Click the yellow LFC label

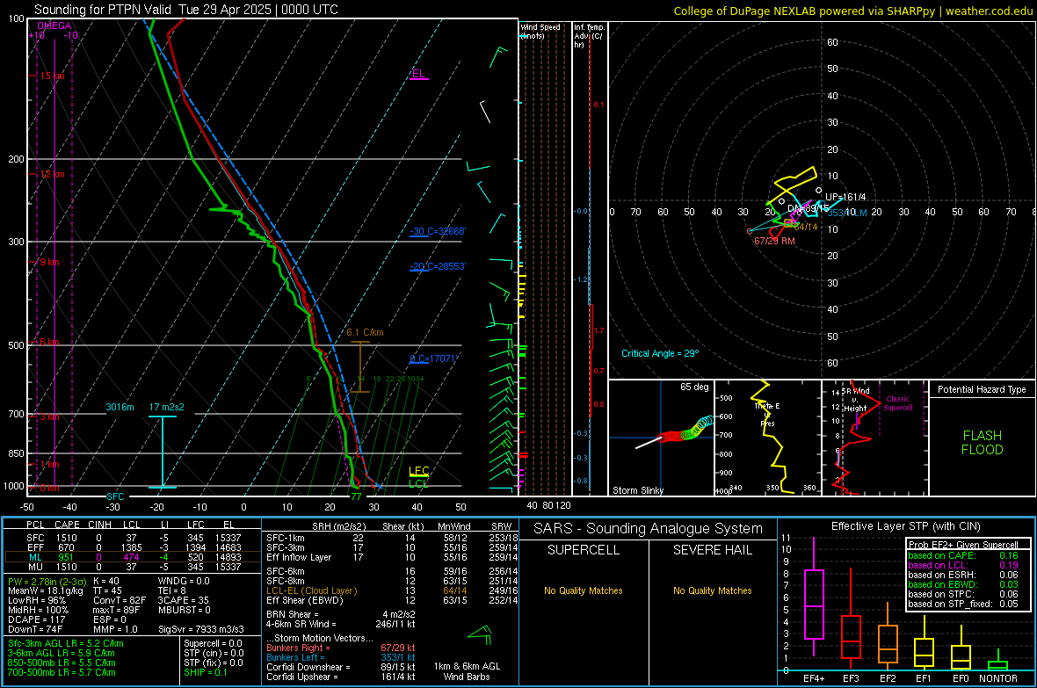[418, 471]
